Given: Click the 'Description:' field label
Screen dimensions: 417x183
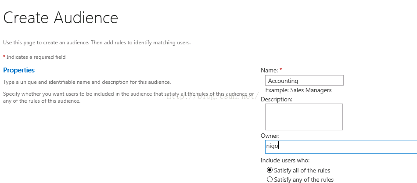Looking at the screenshot, I should 276,100.
